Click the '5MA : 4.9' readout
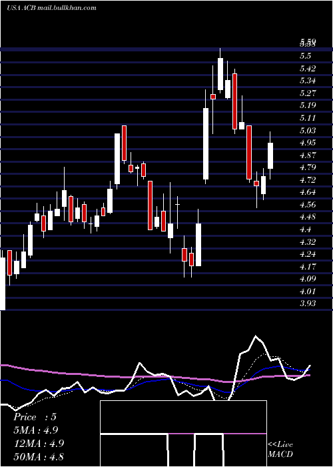 coord(36,430)
